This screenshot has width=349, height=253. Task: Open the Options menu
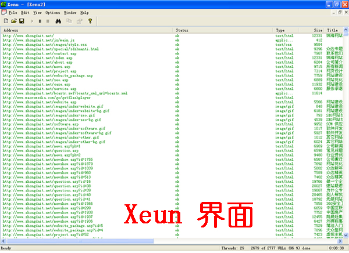tap(52, 13)
